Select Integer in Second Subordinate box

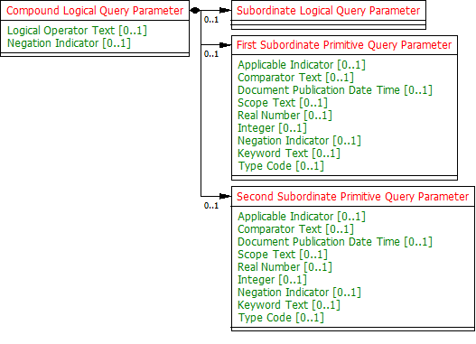pos(272,280)
